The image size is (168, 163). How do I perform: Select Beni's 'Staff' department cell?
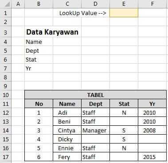click(95, 121)
